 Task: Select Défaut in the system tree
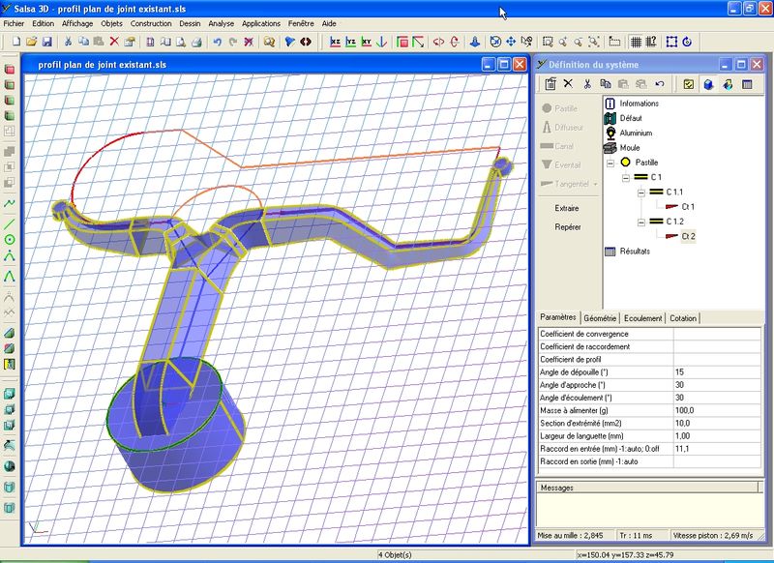pos(631,118)
